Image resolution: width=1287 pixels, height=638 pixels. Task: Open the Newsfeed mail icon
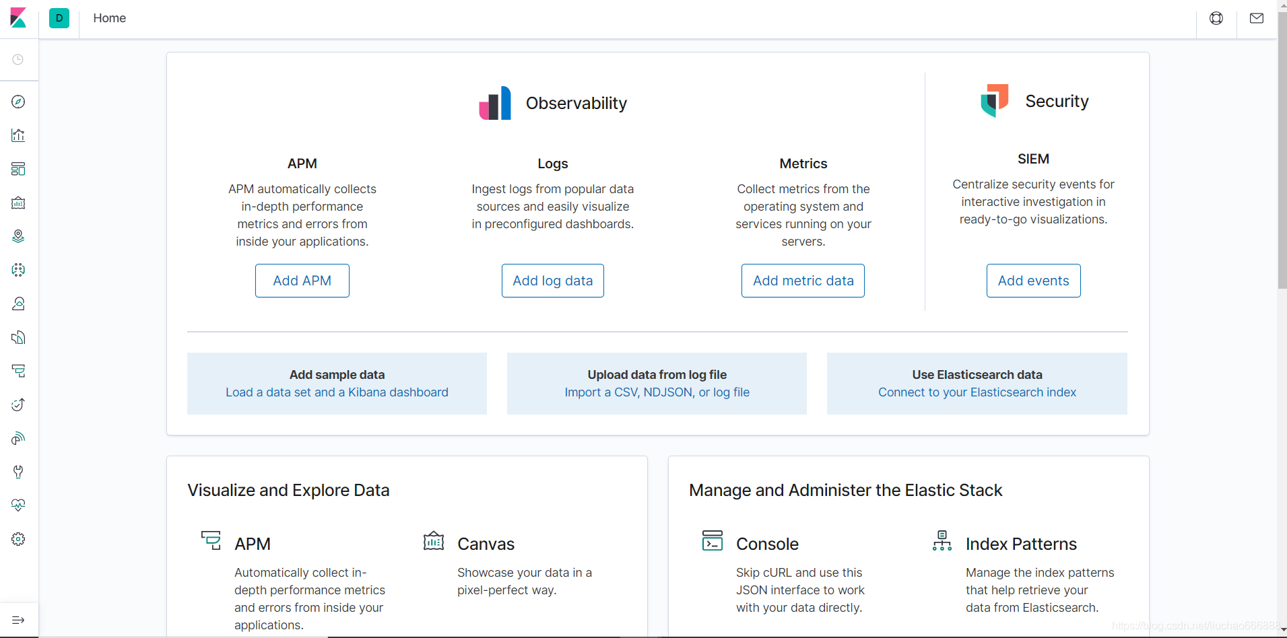click(1257, 18)
